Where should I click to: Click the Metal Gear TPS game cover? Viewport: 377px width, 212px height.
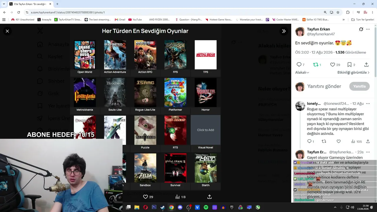coord(206,55)
